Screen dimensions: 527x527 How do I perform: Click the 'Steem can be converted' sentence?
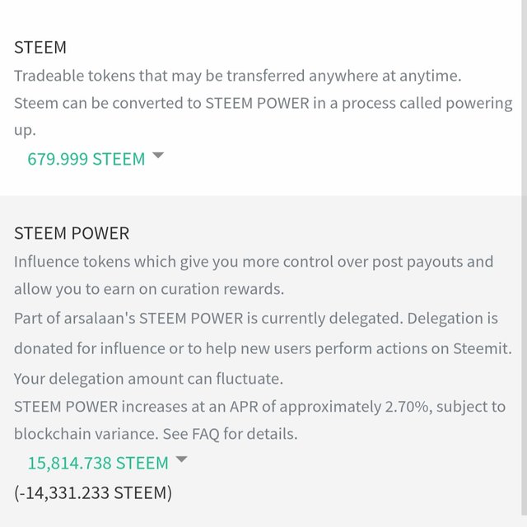click(x=263, y=104)
